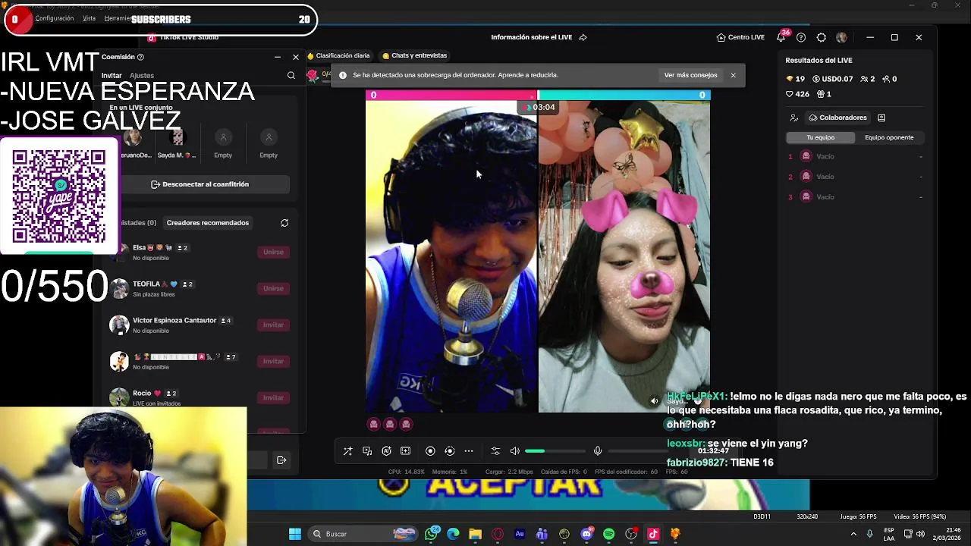Close the Coemisión panel

pyautogui.click(x=296, y=57)
